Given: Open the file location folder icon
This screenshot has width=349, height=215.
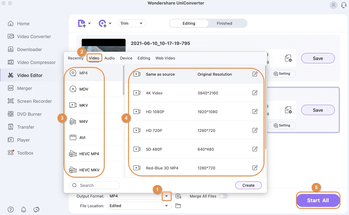Looking at the screenshot, I should (x=178, y=206).
